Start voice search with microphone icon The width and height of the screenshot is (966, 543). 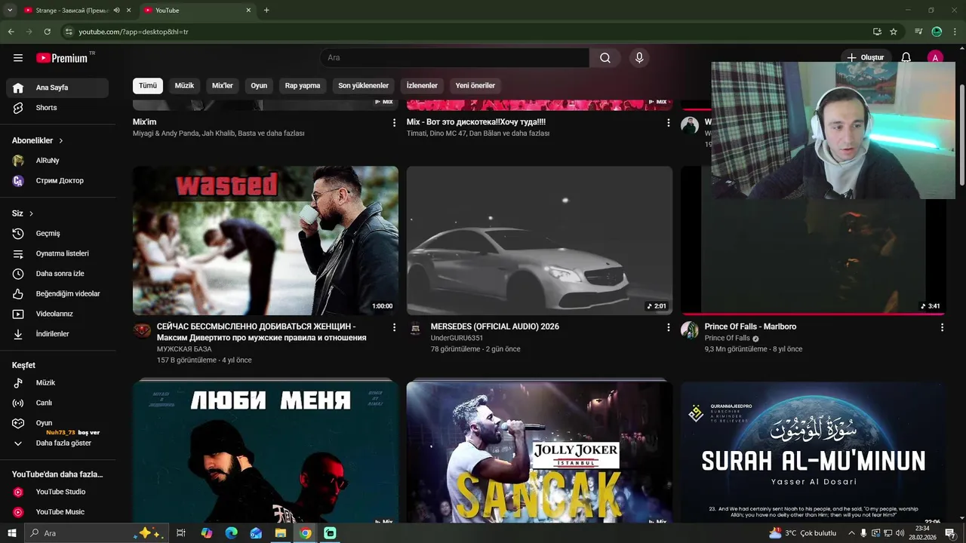[639, 58]
